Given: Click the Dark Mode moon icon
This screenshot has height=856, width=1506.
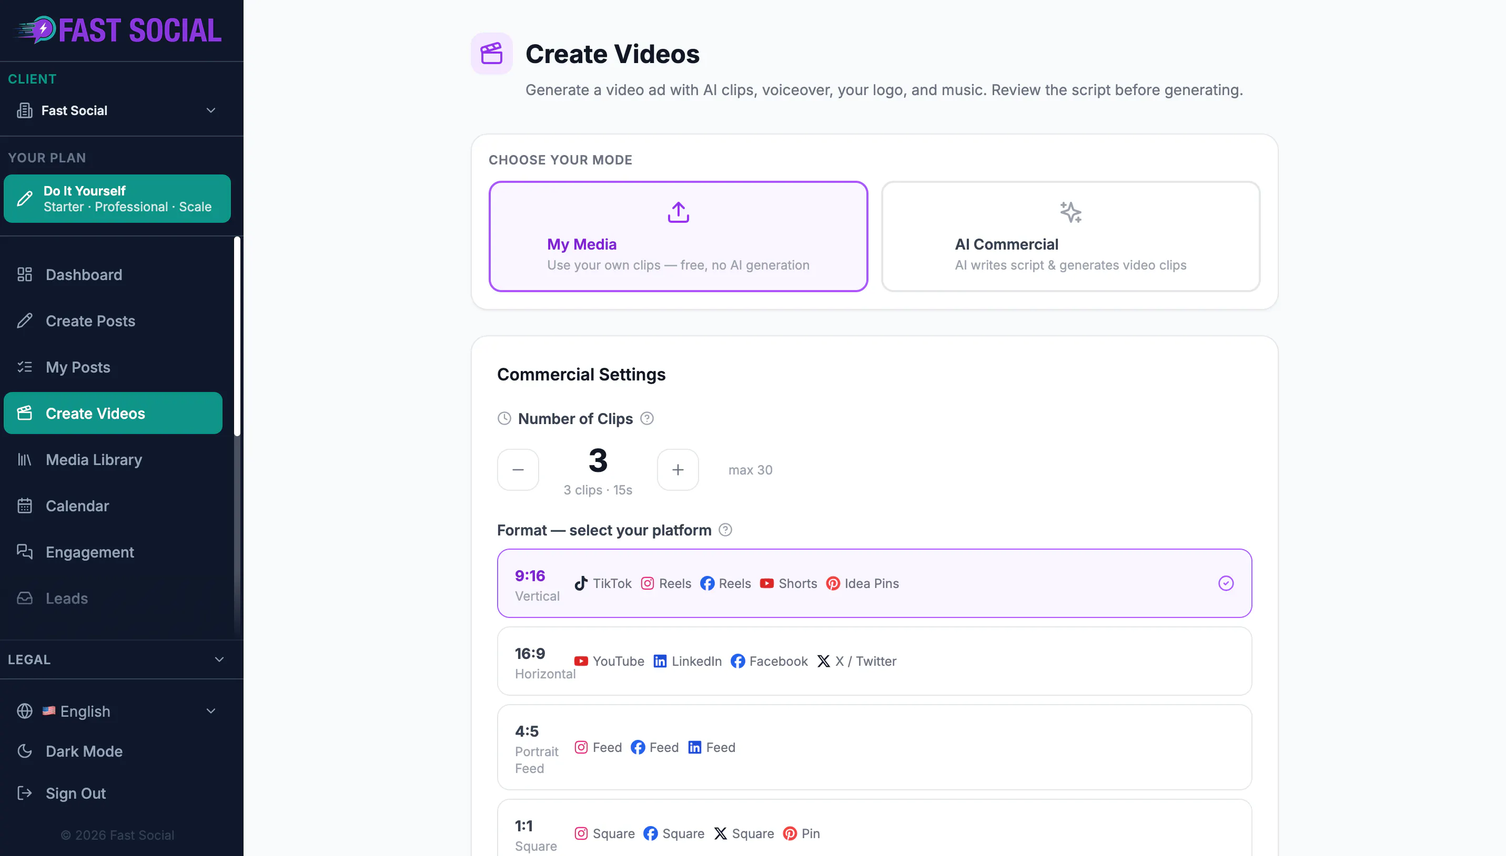Looking at the screenshot, I should [25, 751].
